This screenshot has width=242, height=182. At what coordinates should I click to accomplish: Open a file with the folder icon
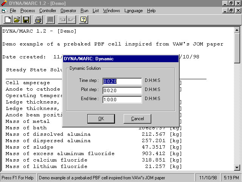tap(17, 20)
